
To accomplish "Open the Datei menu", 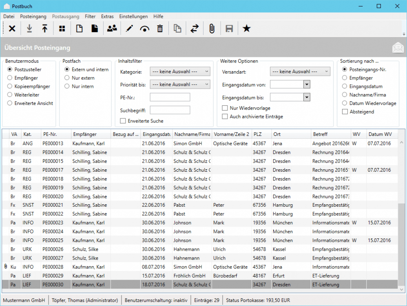I will [9, 16].
